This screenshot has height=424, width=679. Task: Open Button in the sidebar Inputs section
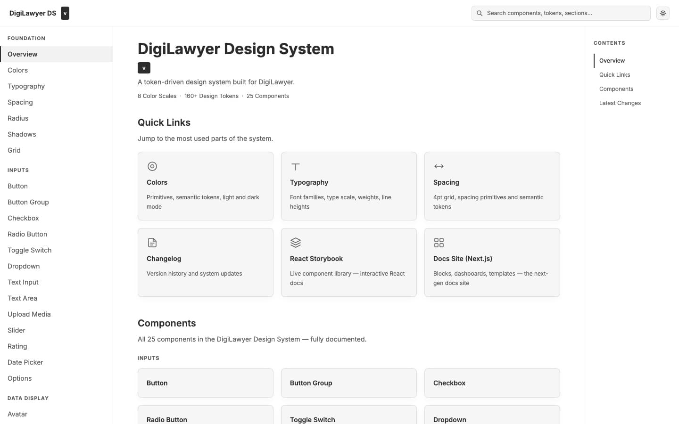click(57, 186)
